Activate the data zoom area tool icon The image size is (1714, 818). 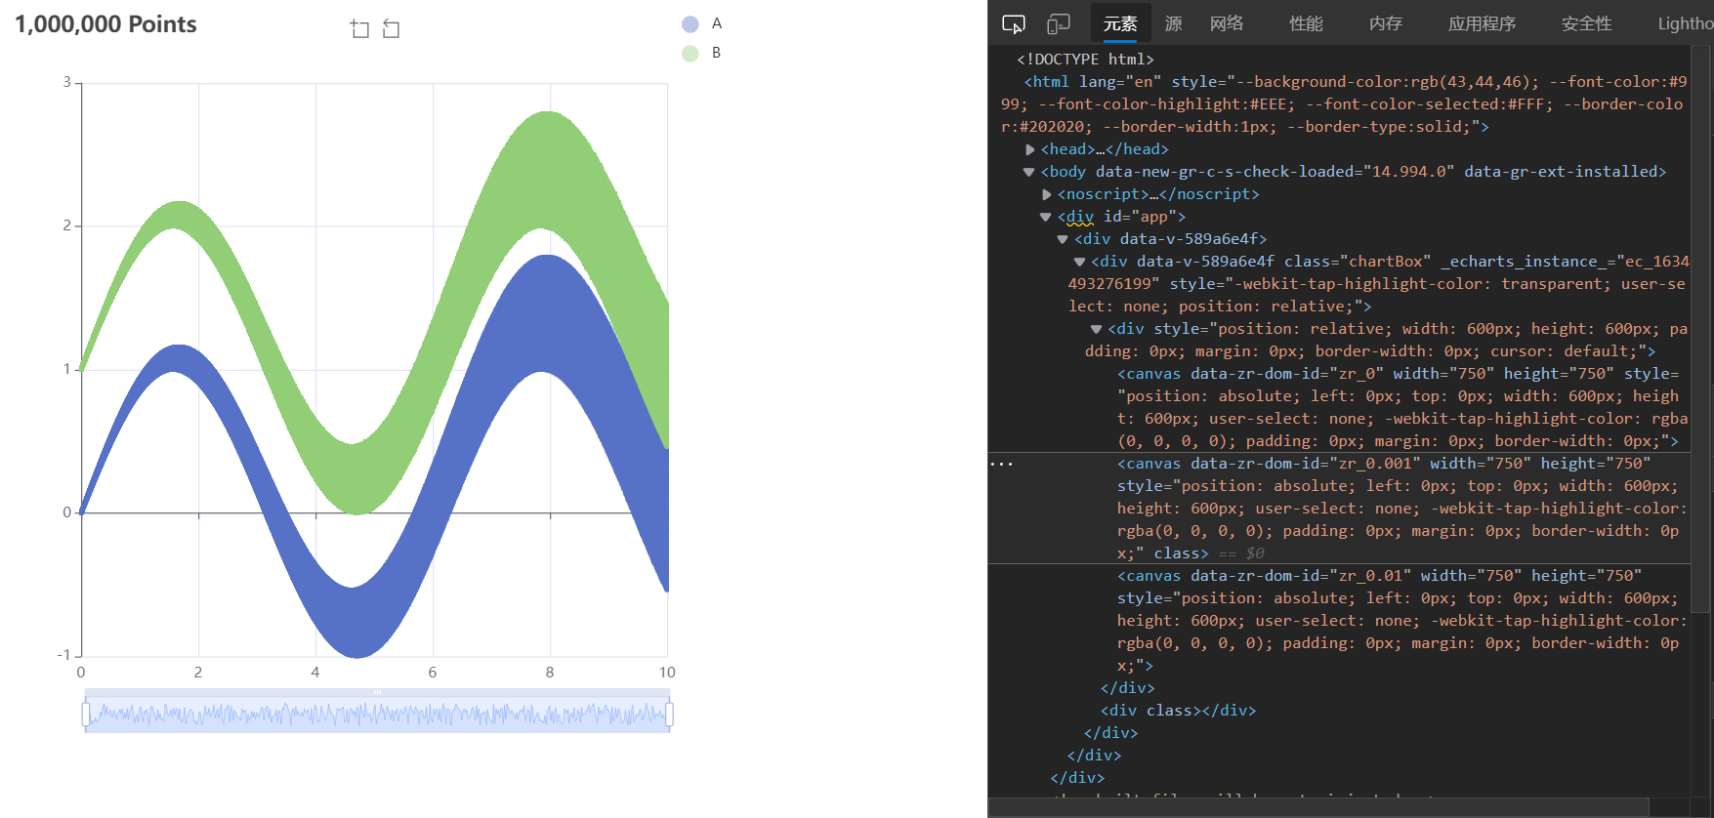click(x=359, y=29)
